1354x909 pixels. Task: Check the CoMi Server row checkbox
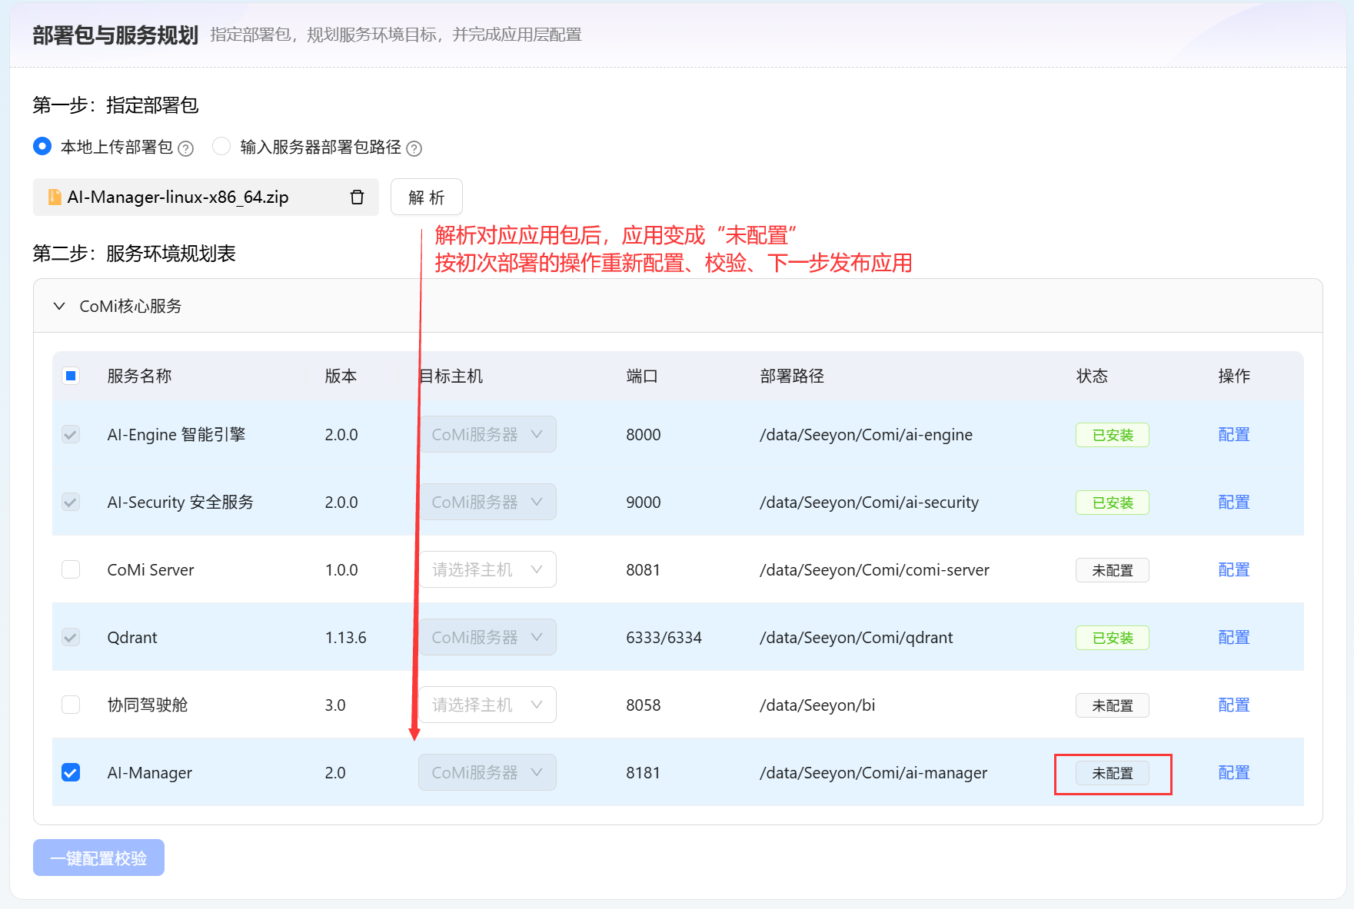(71, 570)
